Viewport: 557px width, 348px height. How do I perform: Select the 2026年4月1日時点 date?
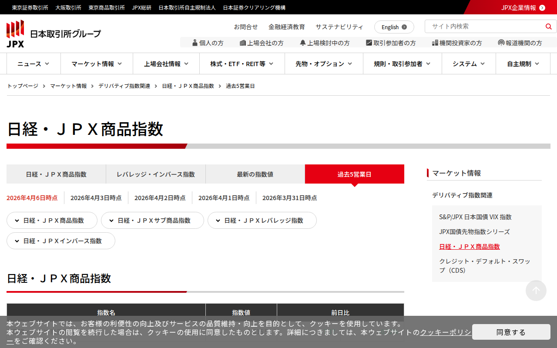pyautogui.click(x=224, y=198)
